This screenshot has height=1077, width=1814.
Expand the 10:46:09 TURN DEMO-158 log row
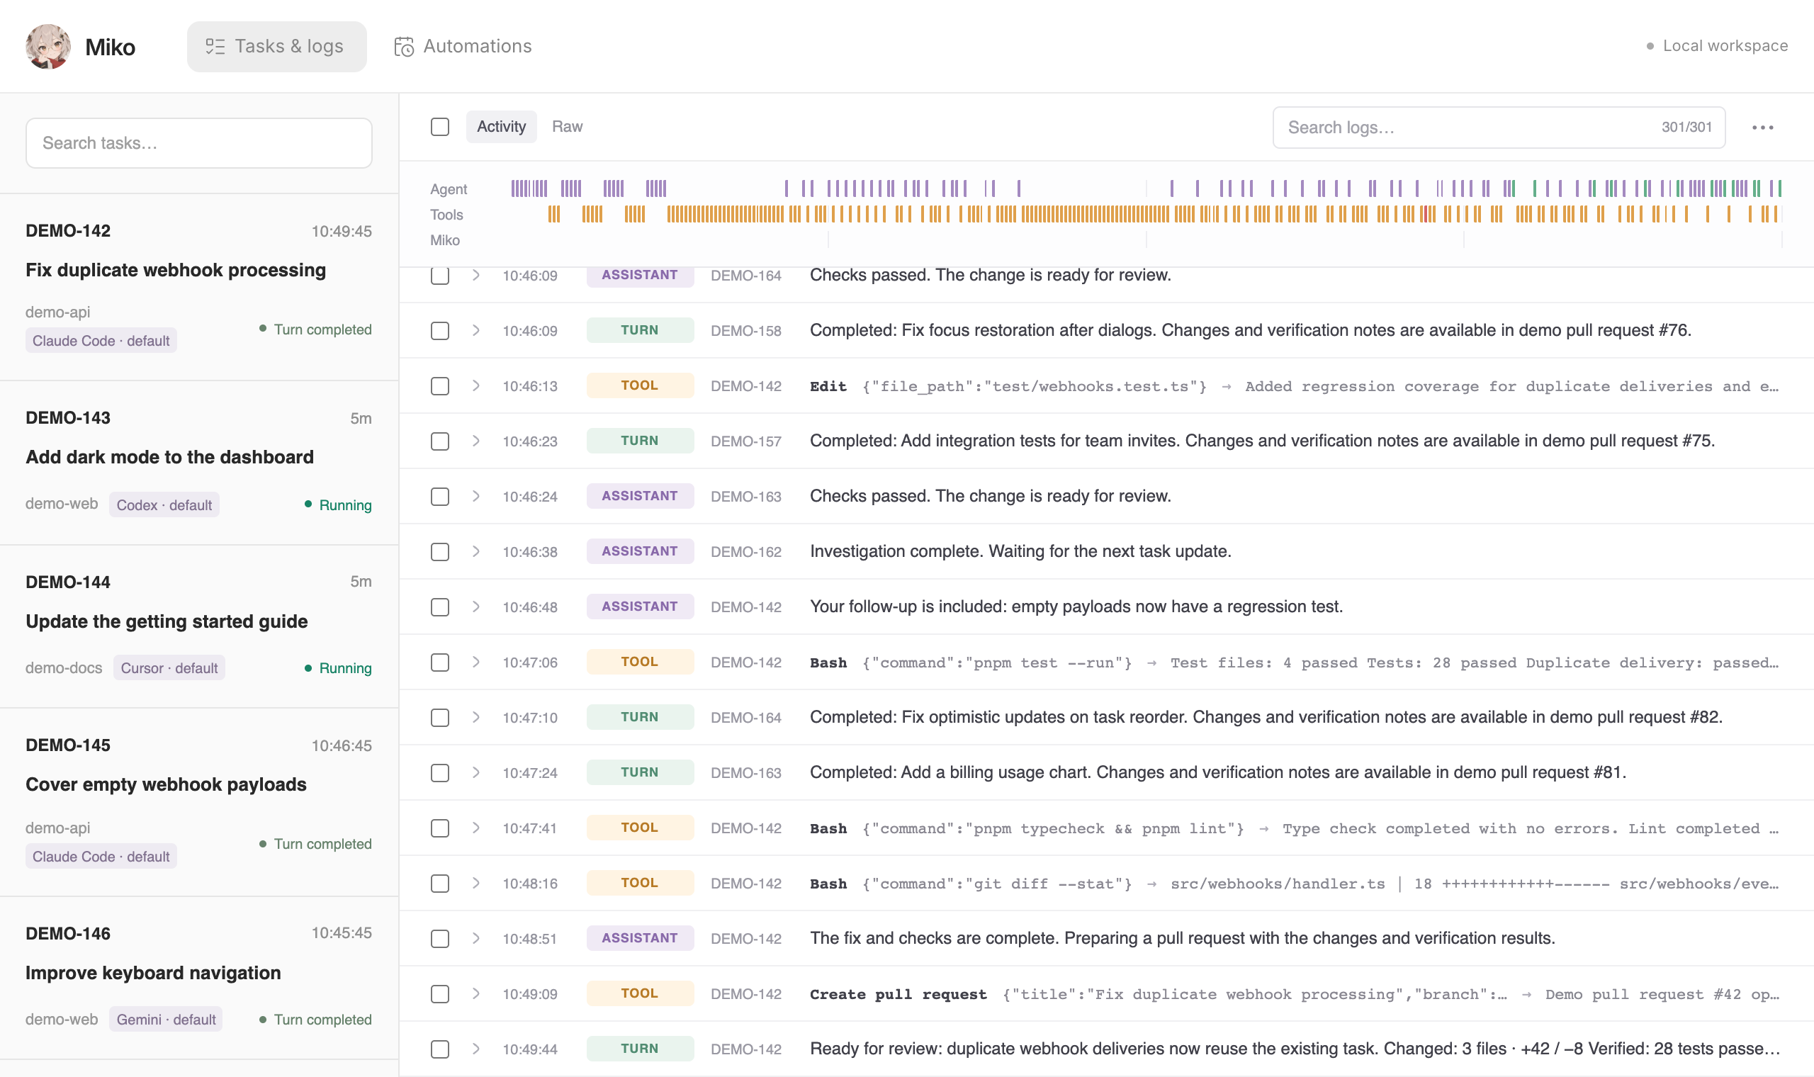476,331
